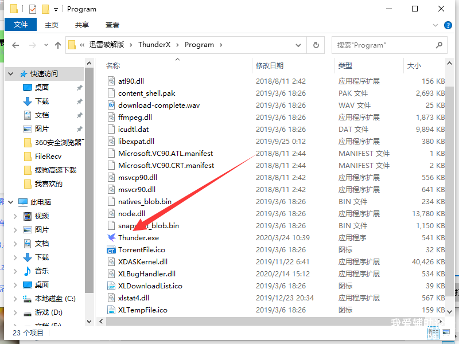This screenshot has width=459, height=344.
Task: Click the horizontal scrollbar of file list
Action: pyautogui.click(x=270, y=322)
